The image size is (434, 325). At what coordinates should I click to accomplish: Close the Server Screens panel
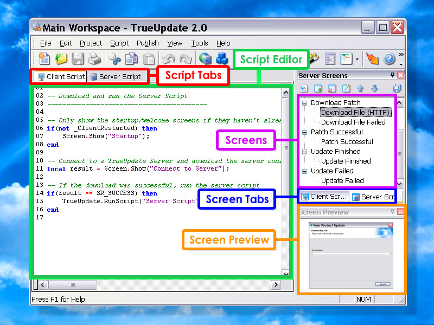(x=400, y=75)
